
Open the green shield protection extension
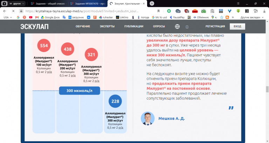169,11
